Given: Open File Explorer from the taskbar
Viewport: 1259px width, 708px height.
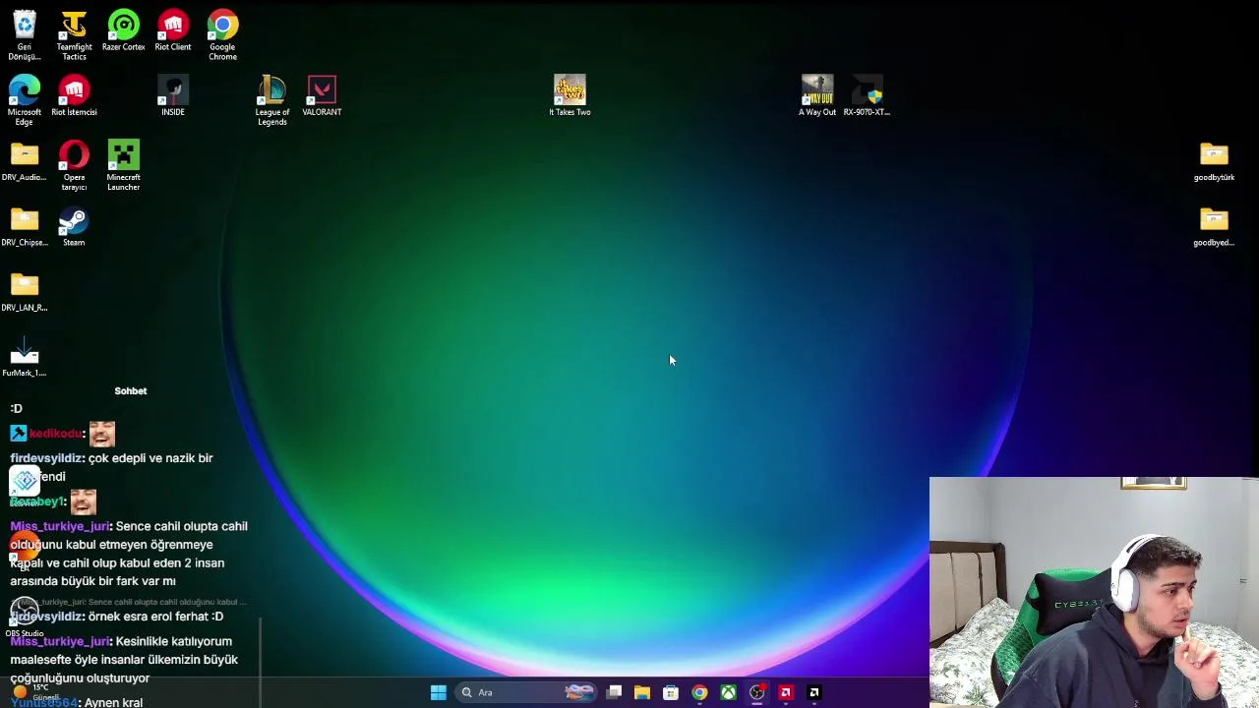Looking at the screenshot, I should click(642, 692).
